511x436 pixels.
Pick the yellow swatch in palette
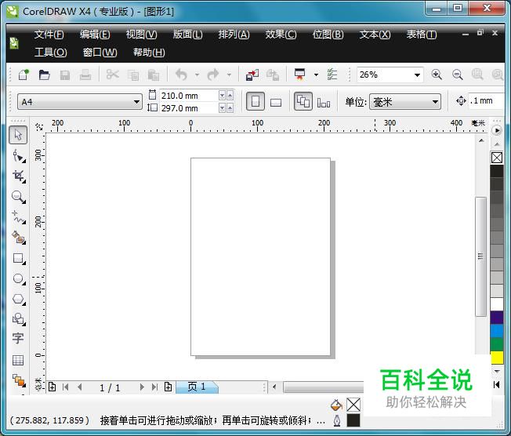497,358
